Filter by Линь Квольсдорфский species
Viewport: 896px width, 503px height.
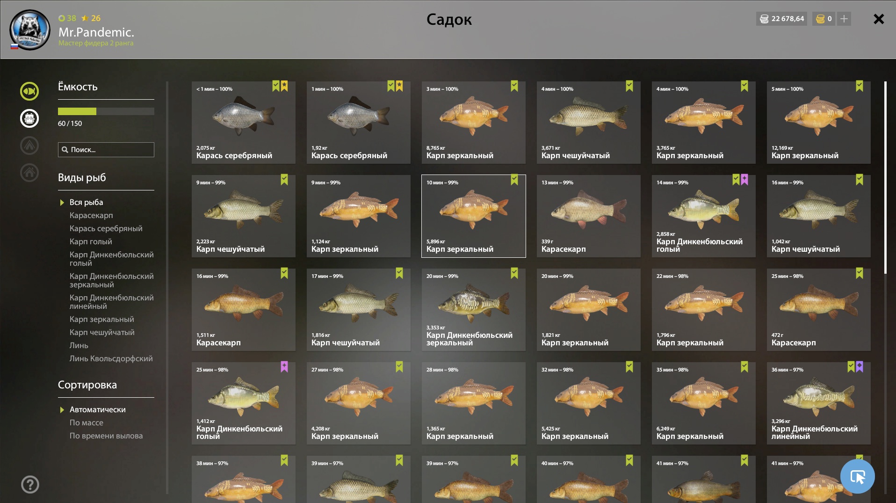click(x=111, y=358)
